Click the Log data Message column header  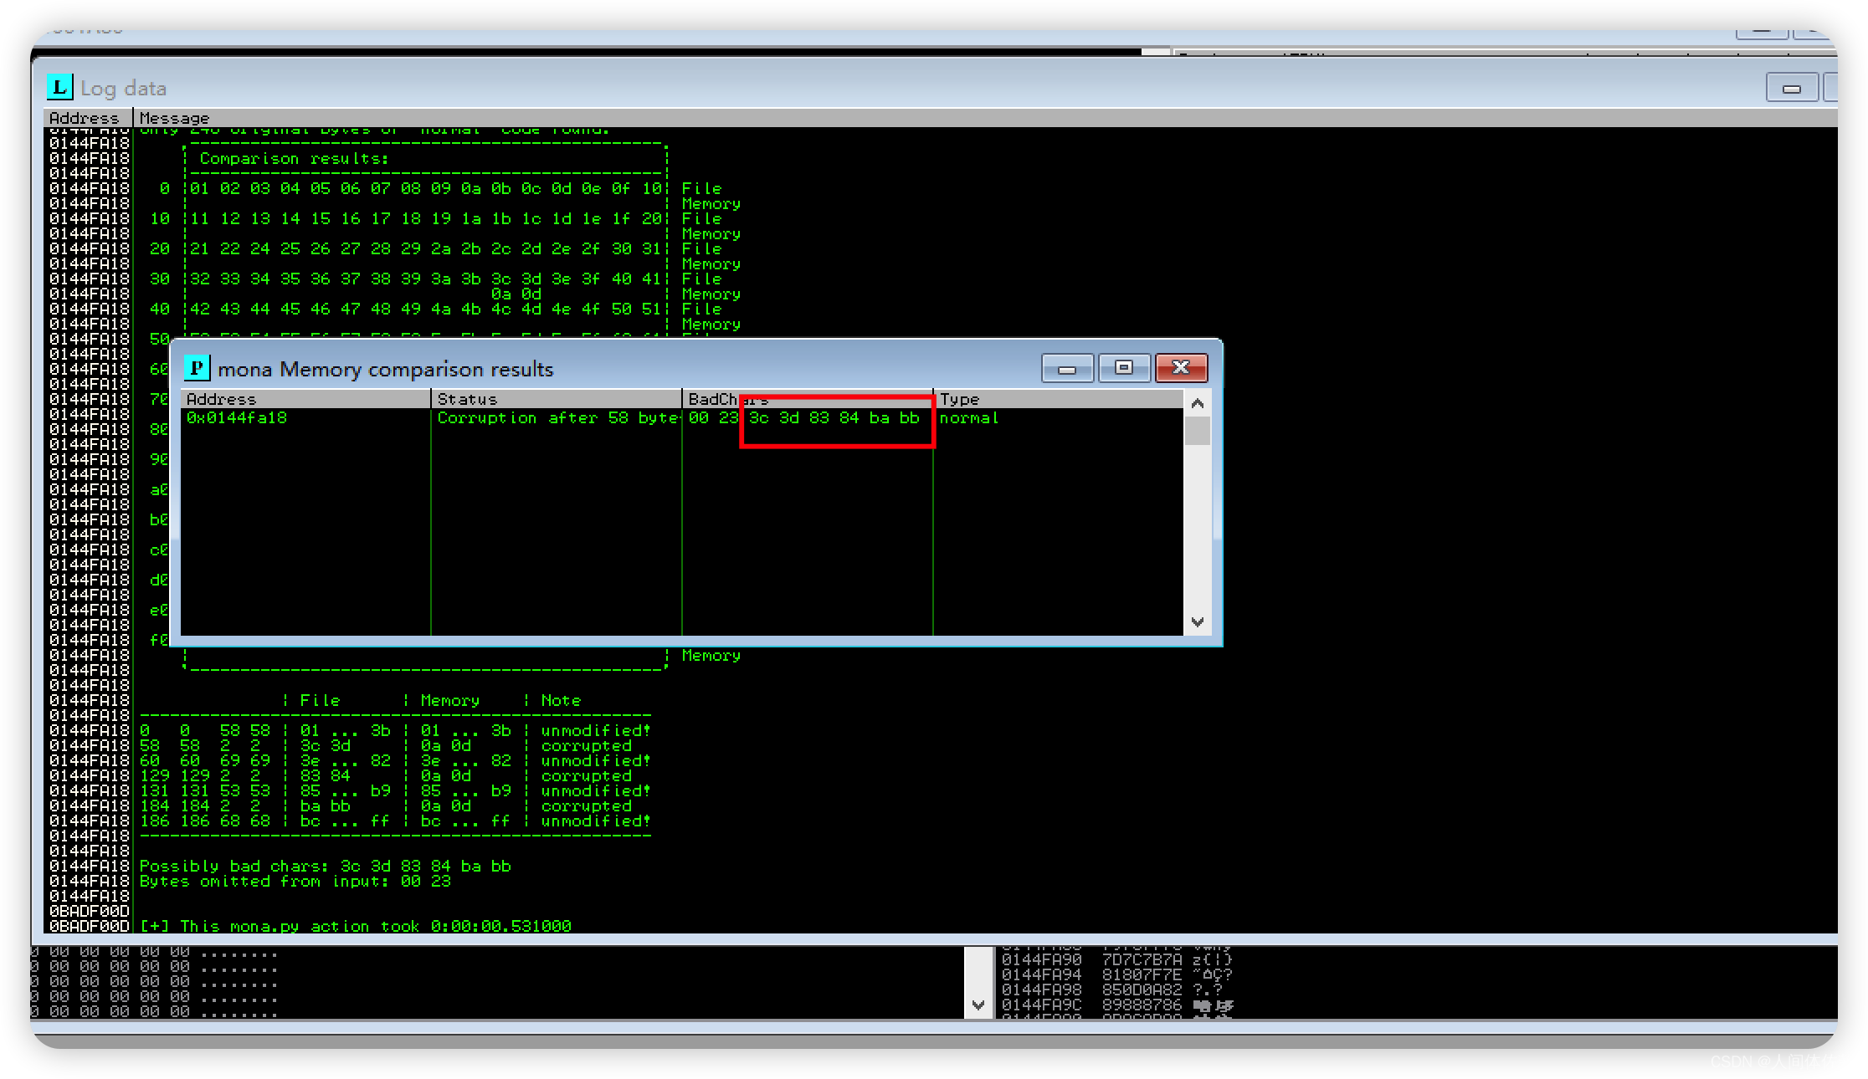[x=174, y=118]
